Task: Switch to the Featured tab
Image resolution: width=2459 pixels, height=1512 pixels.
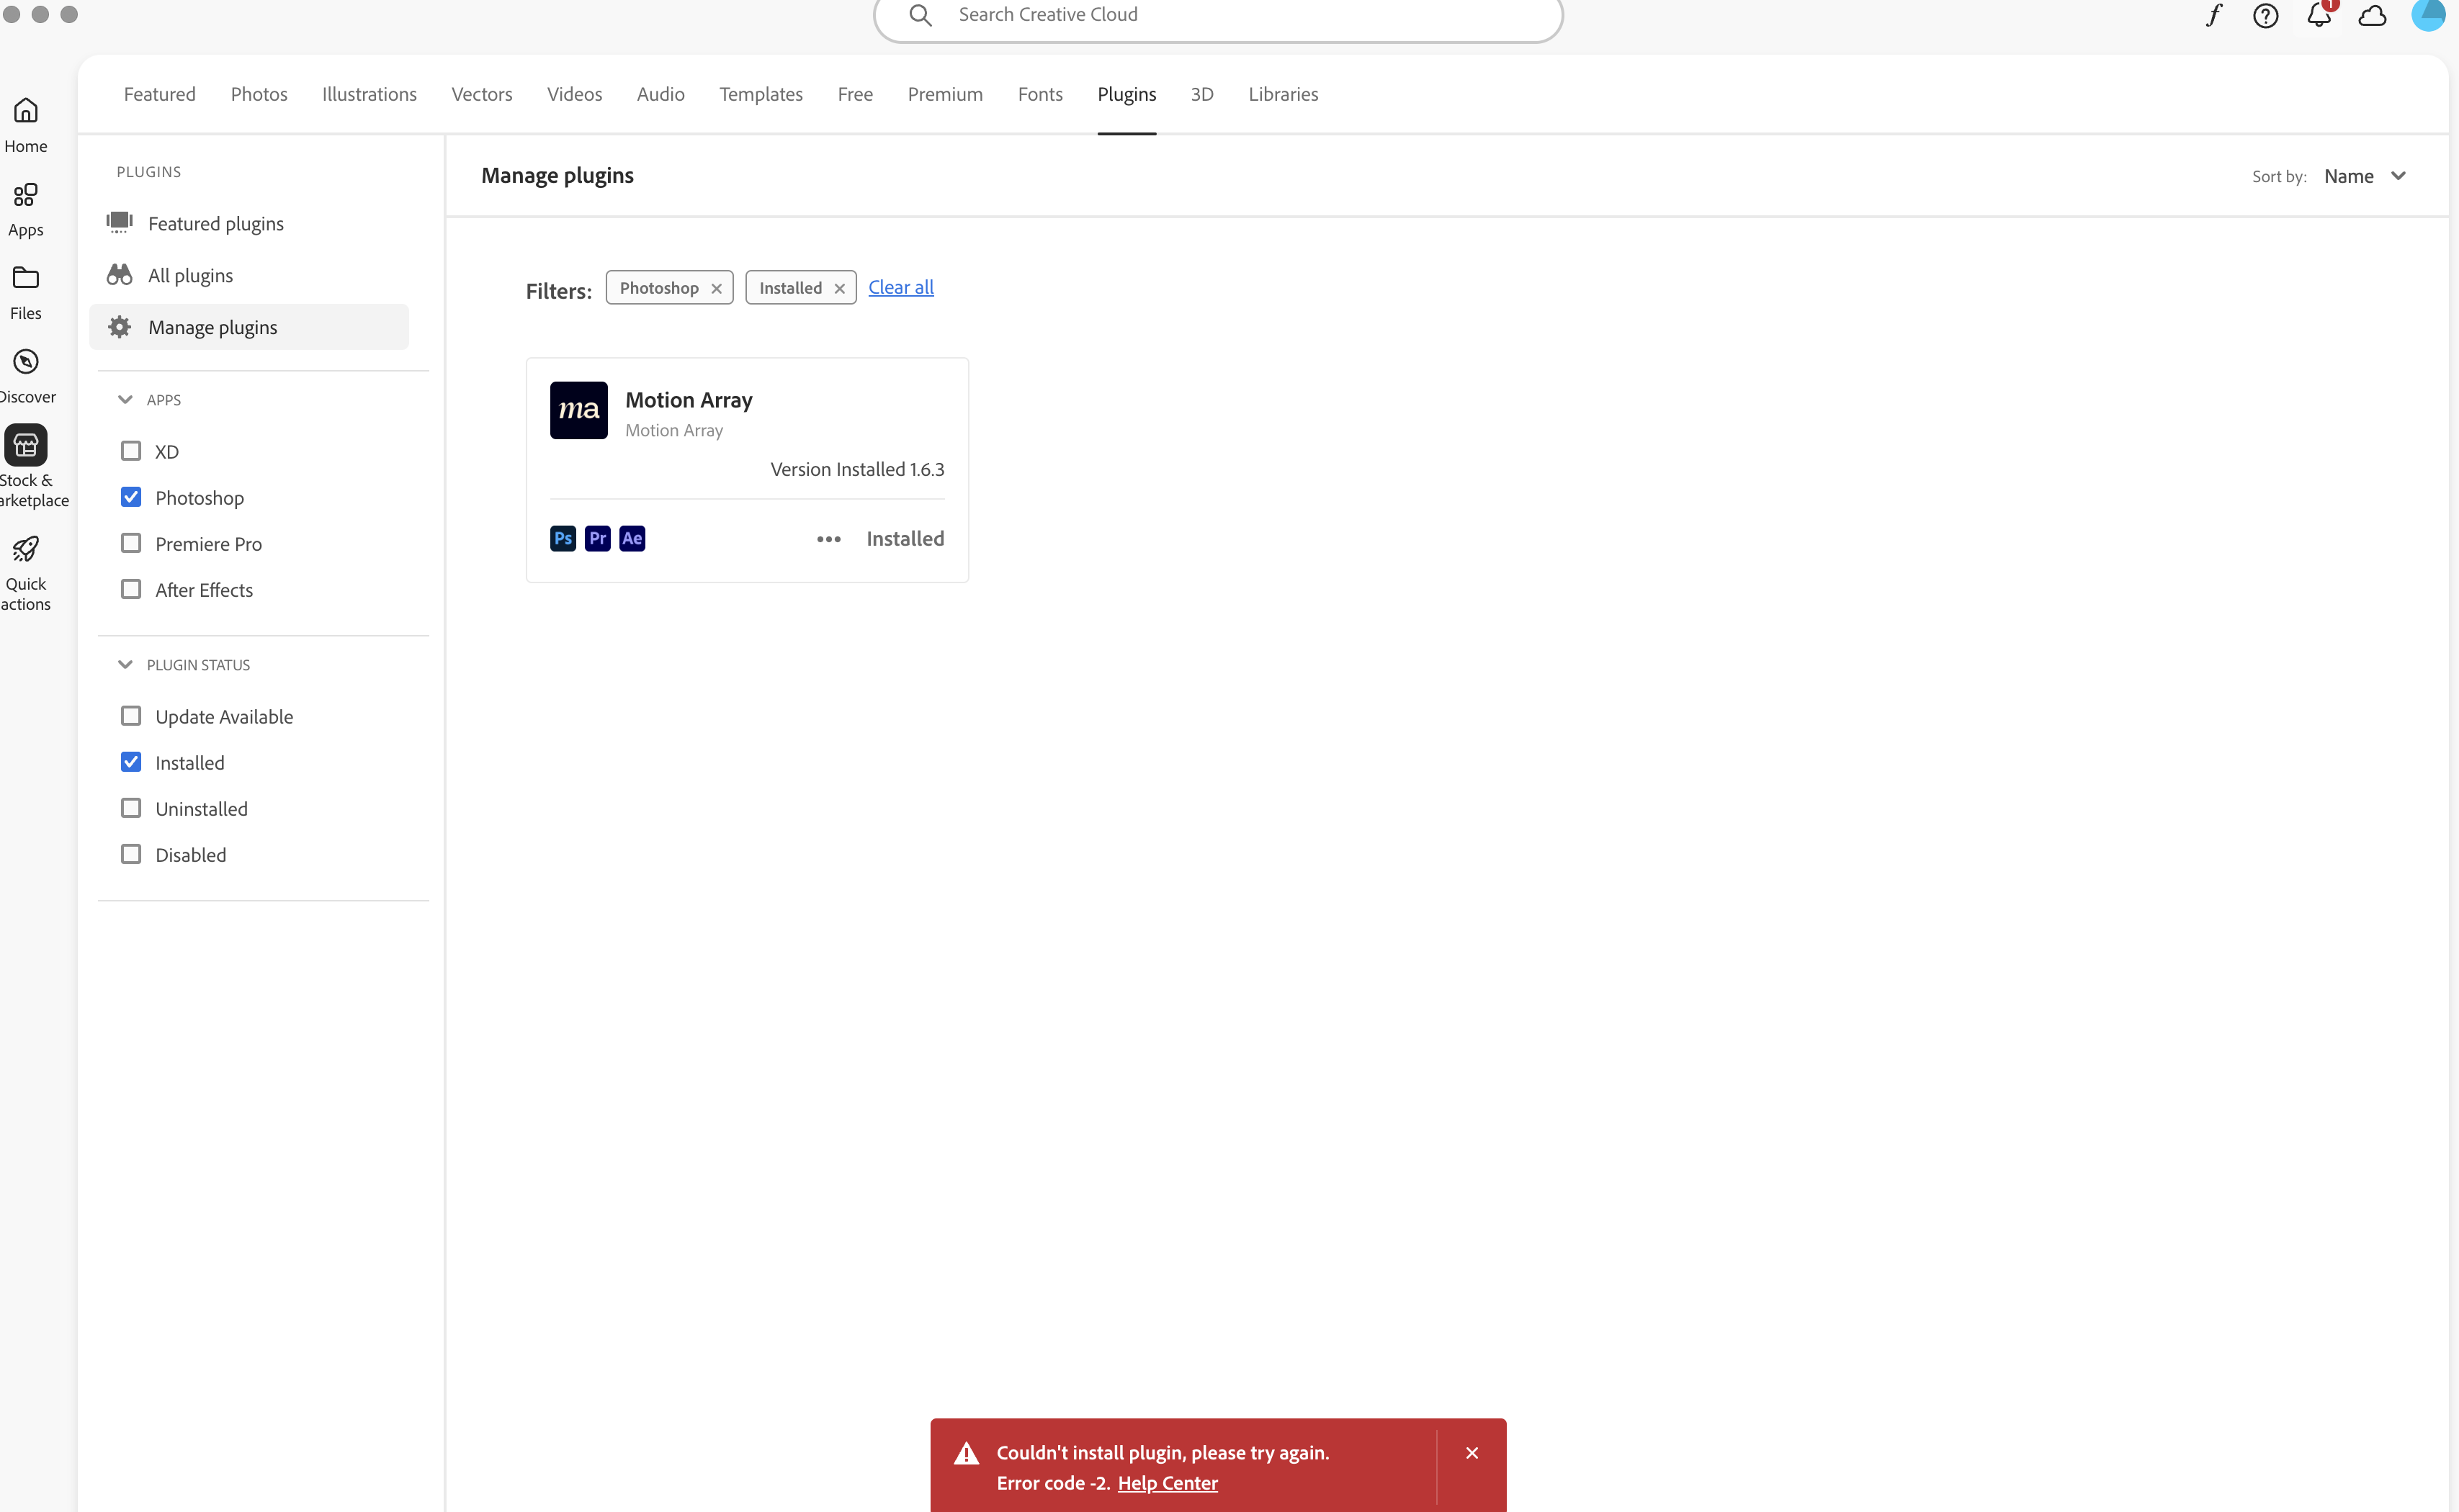Action: (x=160, y=94)
